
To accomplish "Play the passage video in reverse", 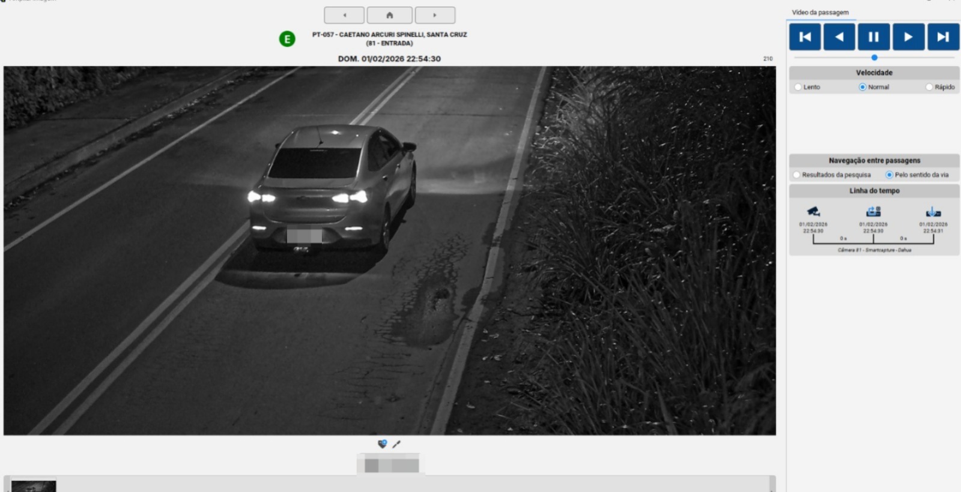I will [x=839, y=37].
